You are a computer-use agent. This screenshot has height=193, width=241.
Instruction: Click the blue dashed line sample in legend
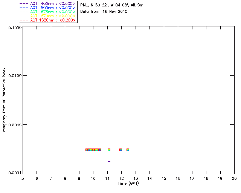[24, 8]
